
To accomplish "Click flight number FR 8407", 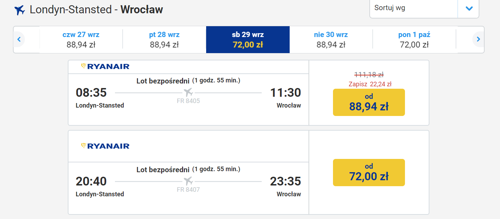I will [x=188, y=190].
